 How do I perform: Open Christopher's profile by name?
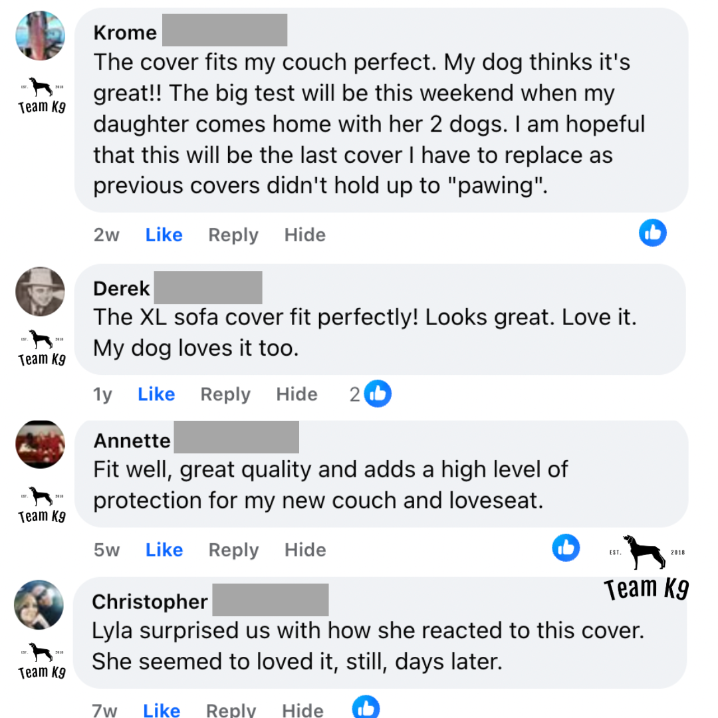pyautogui.click(x=150, y=602)
